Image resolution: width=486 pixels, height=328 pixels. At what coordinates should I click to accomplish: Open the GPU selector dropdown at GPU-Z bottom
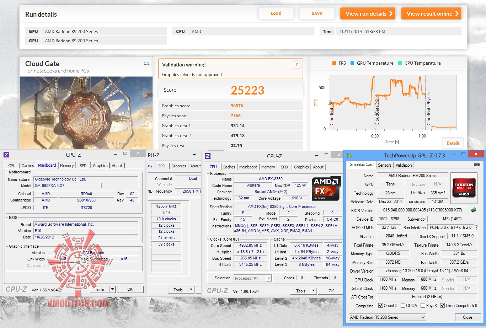[x=387, y=317]
